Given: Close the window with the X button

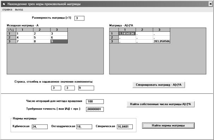Looking at the screenshot, I should [210, 4].
